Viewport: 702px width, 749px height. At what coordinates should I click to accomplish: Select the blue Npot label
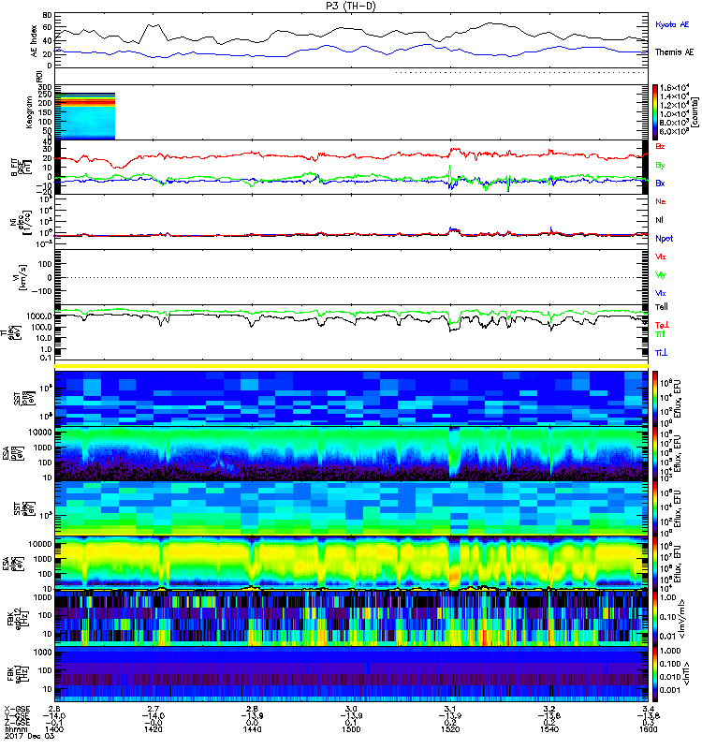(664, 239)
